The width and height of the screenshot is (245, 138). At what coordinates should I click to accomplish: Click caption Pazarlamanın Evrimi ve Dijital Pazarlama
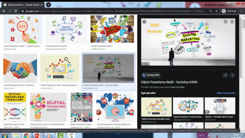click(x=48, y=124)
